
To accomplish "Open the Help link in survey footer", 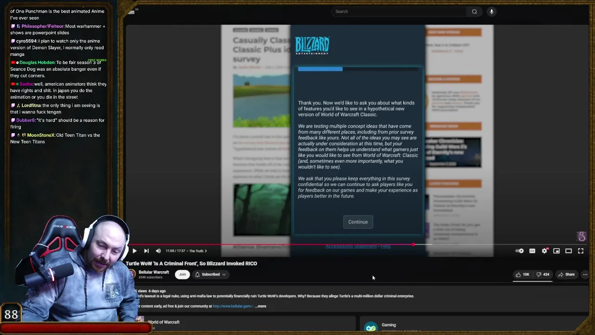I will [x=385, y=246].
